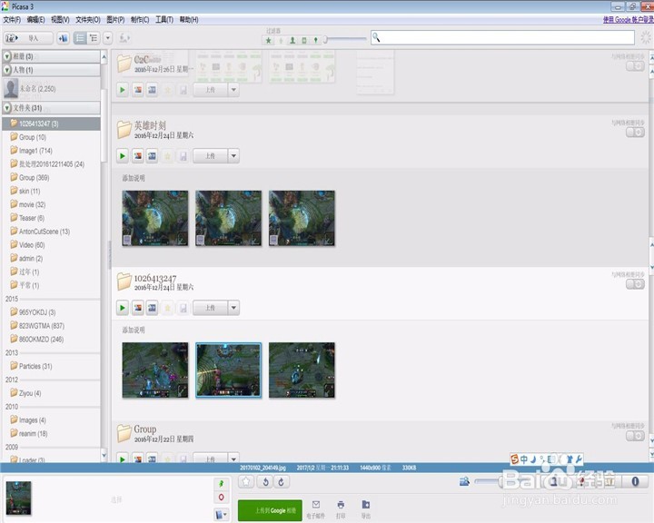Play slideshow for 1026413247 folder
Viewport: 654px width, 523px height.
coord(123,308)
